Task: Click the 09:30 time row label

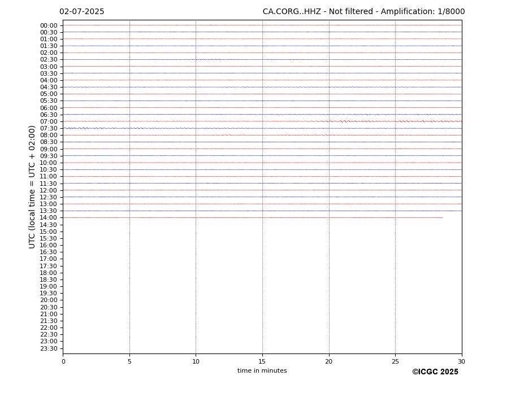Action: pyautogui.click(x=49, y=156)
